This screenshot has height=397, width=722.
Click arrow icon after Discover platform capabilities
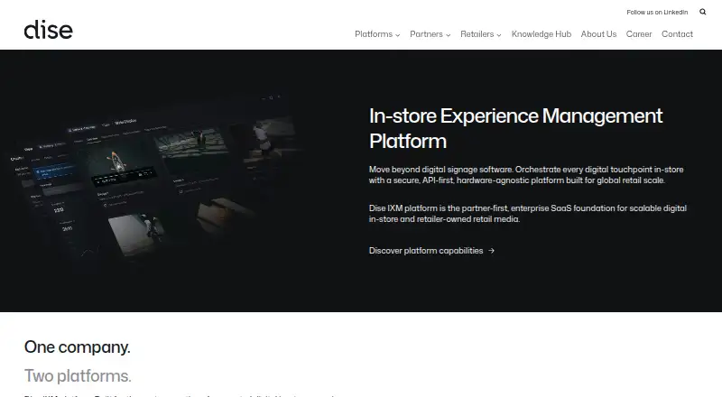click(491, 251)
